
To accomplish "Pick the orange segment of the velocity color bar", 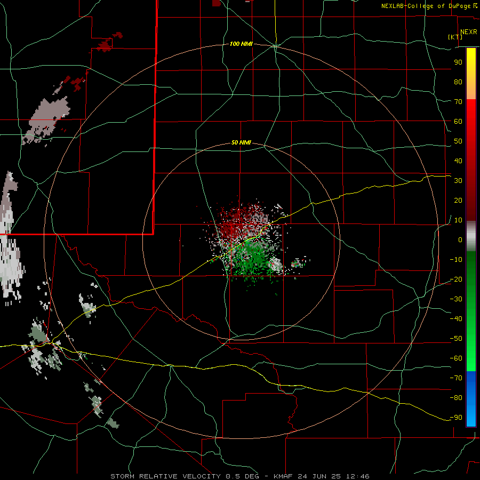I will coord(471,91).
